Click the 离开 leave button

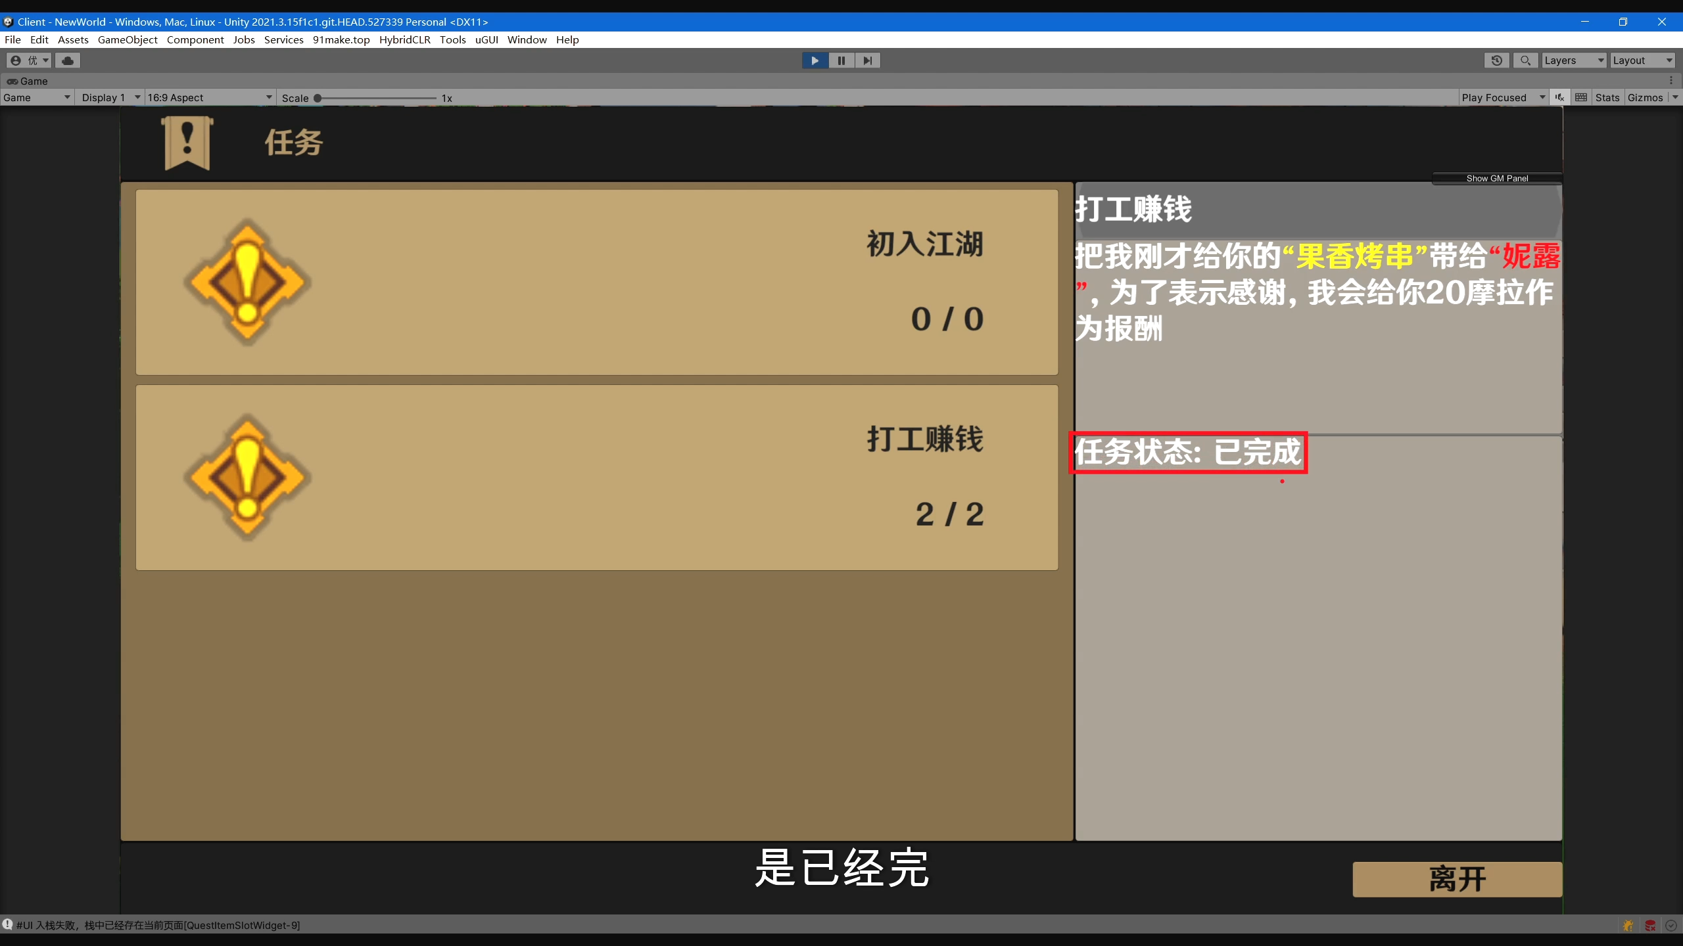click(x=1457, y=879)
